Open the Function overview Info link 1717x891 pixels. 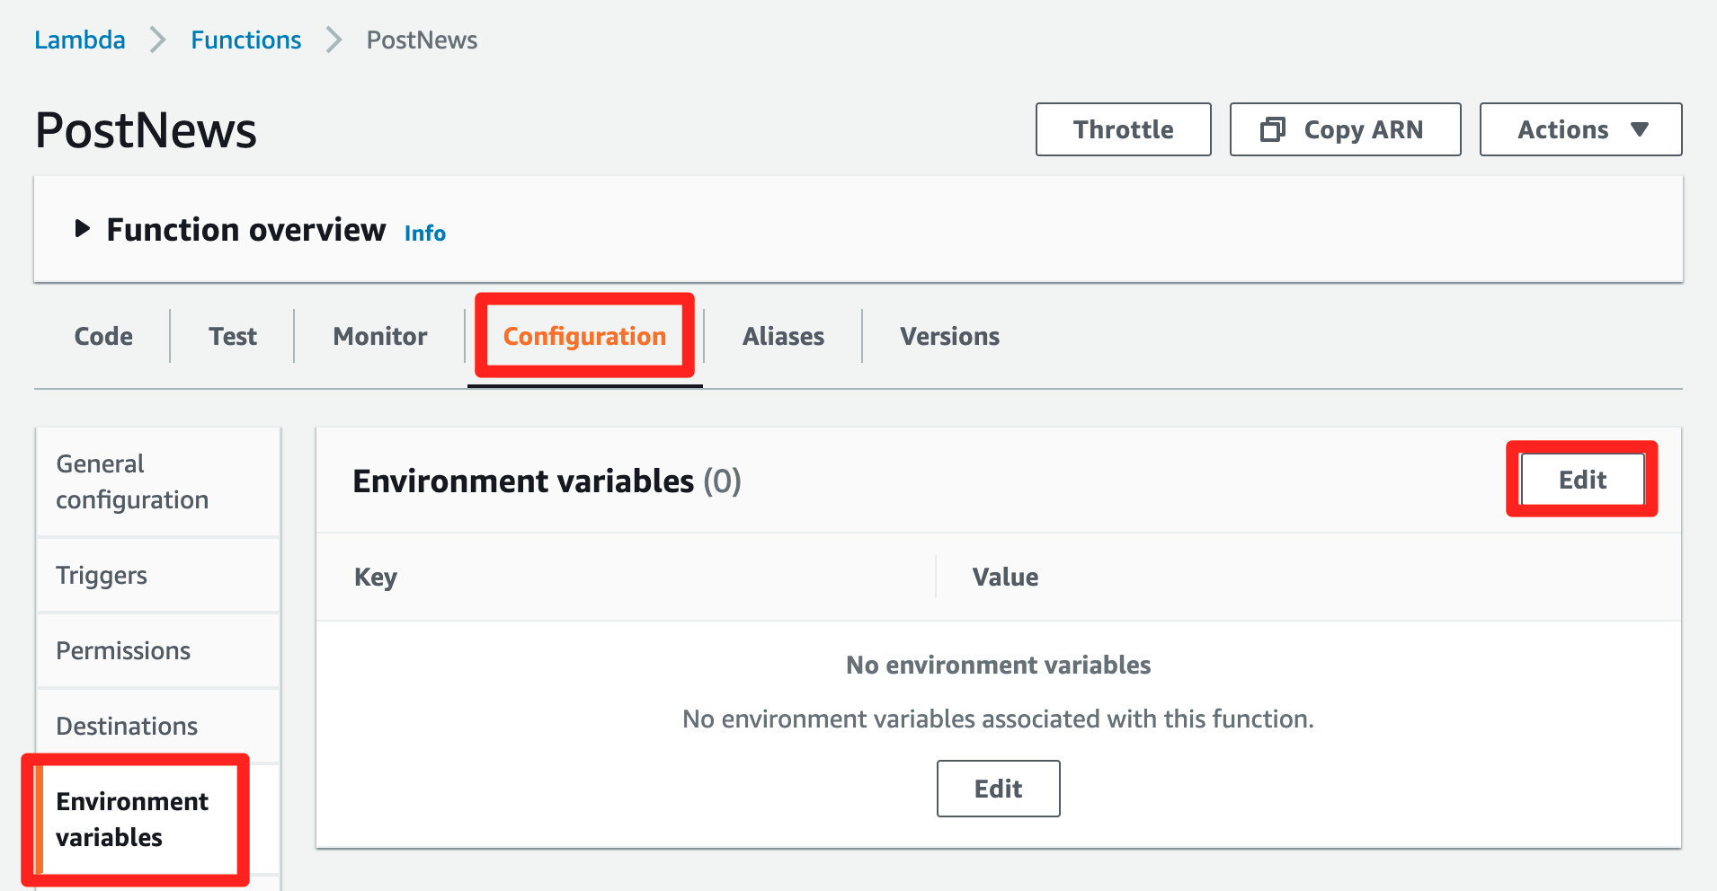point(424,234)
